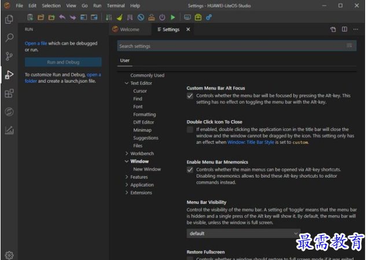Click the folder with green arrow icon
The width and height of the screenshot is (368, 260).
pyautogui.click(x=51, y=17)
